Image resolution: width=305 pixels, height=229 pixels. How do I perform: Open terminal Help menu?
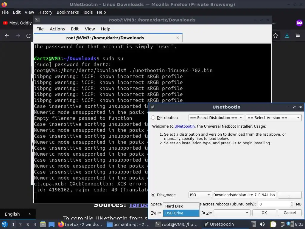click(x=106, y=29)
